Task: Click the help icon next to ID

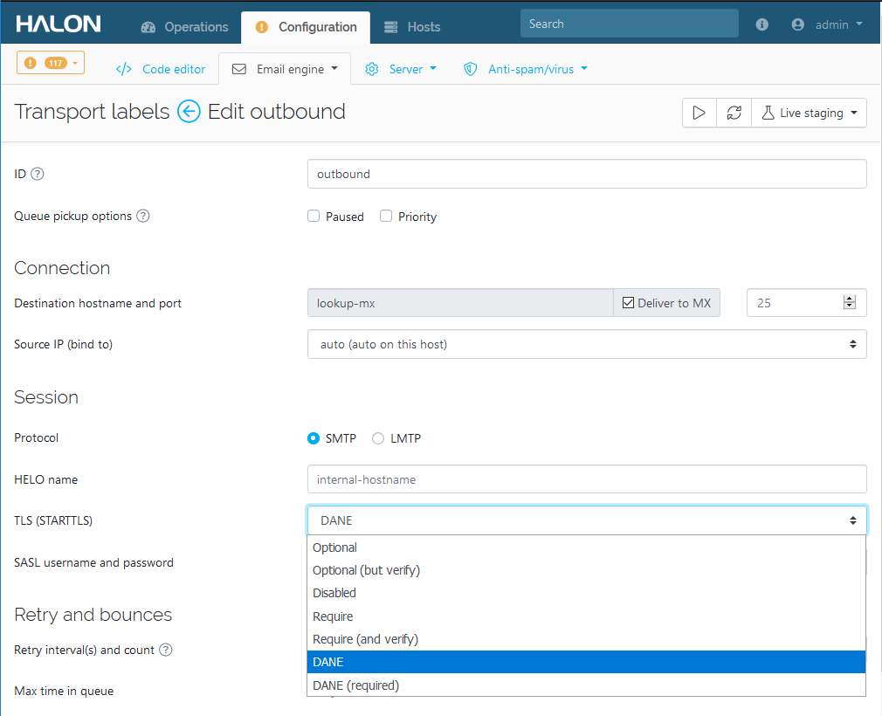Action: click(38, 174)
